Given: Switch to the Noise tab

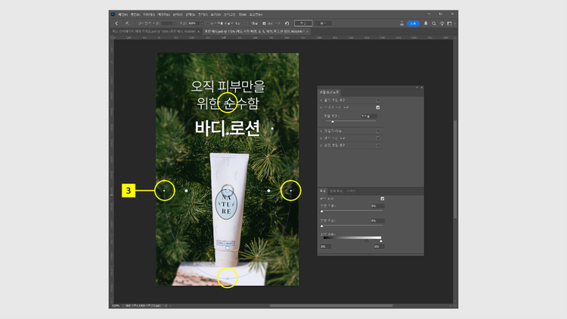Looking at the screenshot, I should [352, 191].
